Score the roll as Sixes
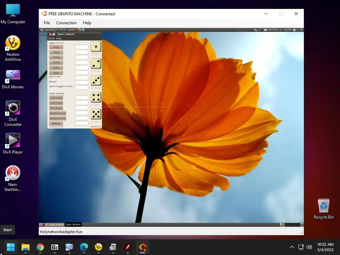This screenshot has width=340, height=255. 56,73
